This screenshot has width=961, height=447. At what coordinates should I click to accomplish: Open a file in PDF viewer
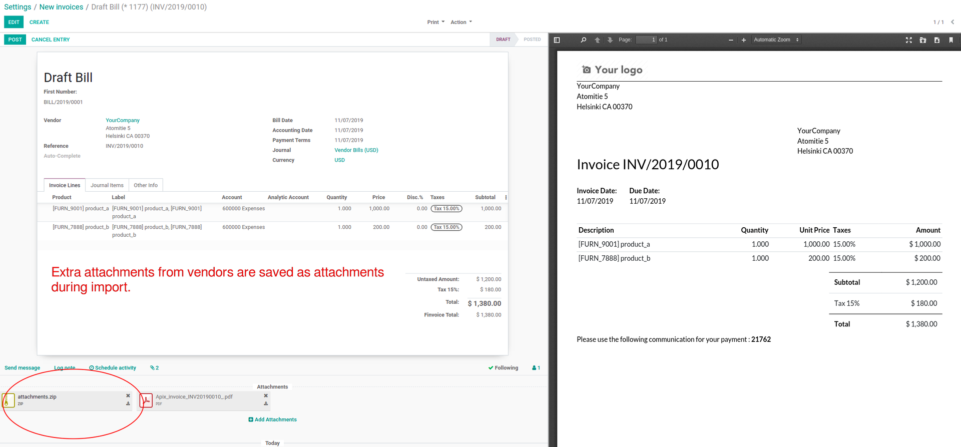click(923, 40)
